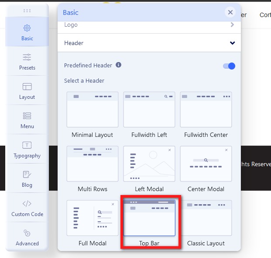Click the "Minimal Layout" label
This screenshot has width=271, height=258.
point(92,135)
